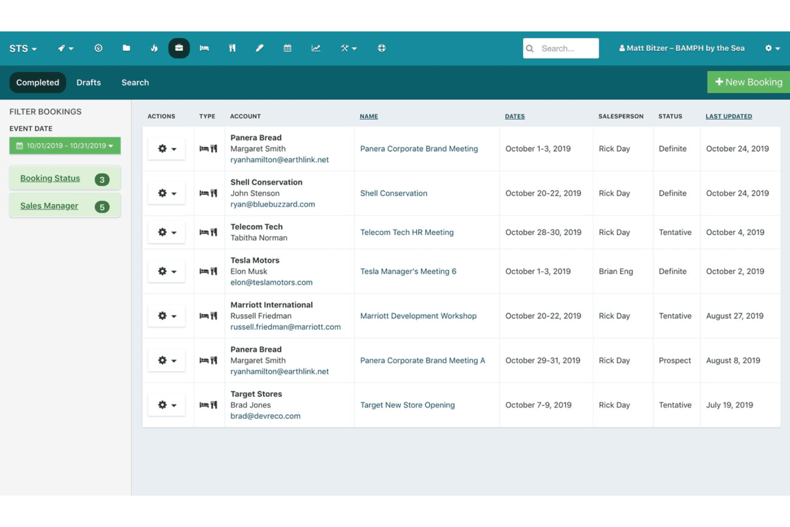790x527 pixels.
Task: Open Panera Corporate Brand Meeting A booking
Action: point(423,360)
